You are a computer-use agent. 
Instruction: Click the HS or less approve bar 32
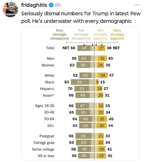(101, 156)
